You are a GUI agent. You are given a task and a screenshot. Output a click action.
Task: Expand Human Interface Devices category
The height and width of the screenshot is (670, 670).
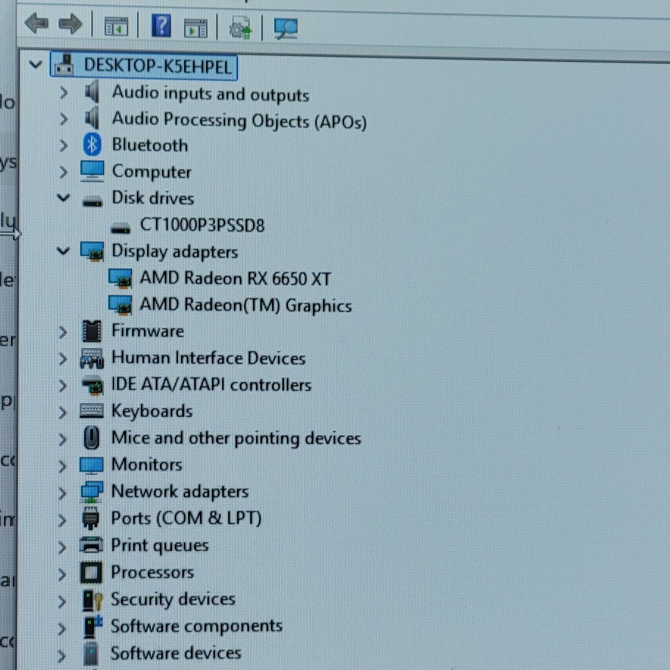click(x=63, y=359)
